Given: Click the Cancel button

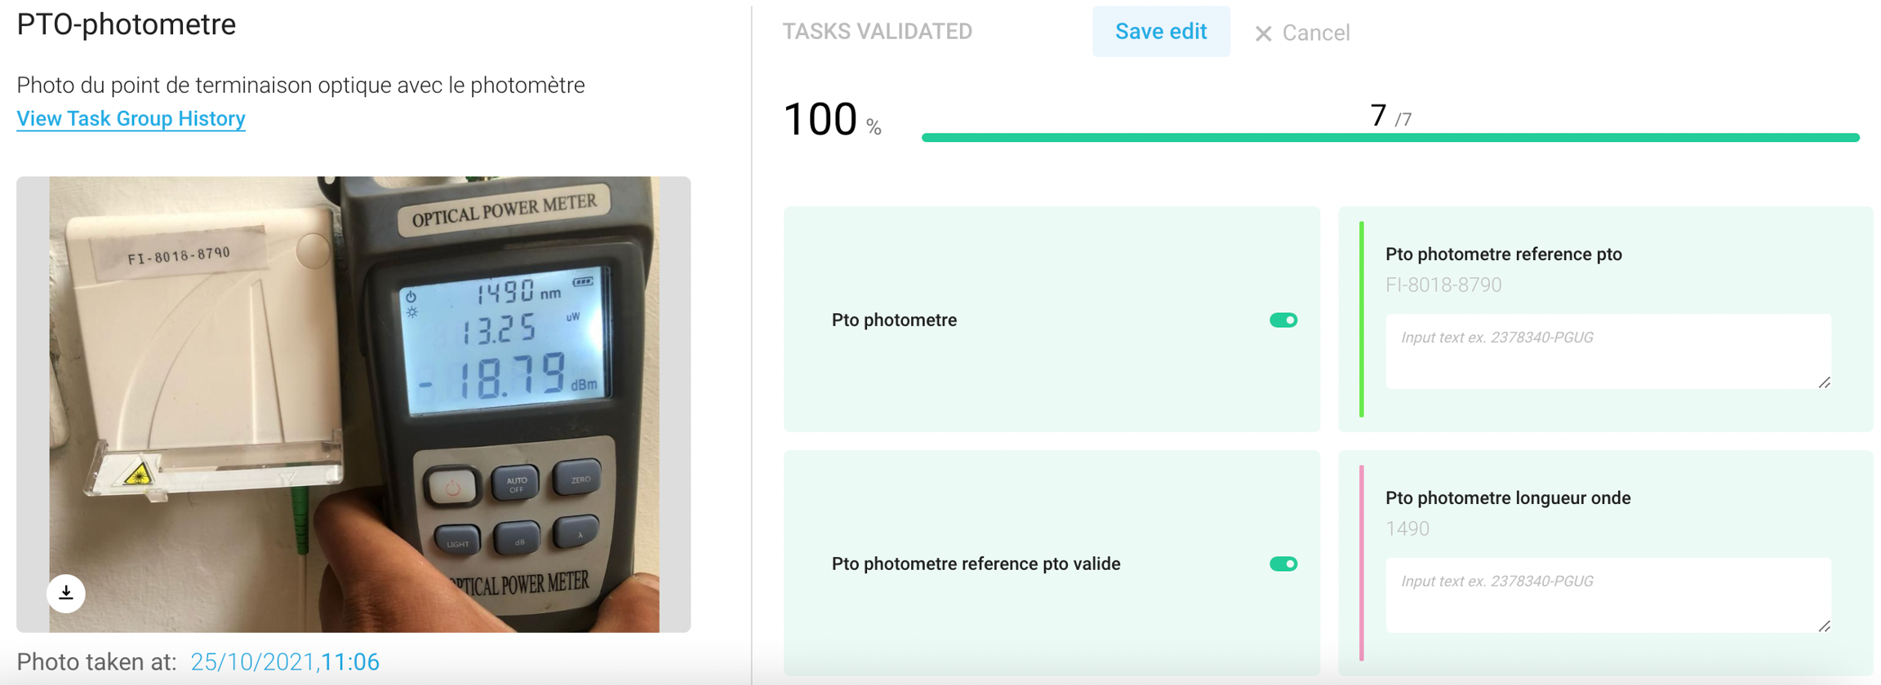Looking at the screenshot, I should (x=1303, y=33).
